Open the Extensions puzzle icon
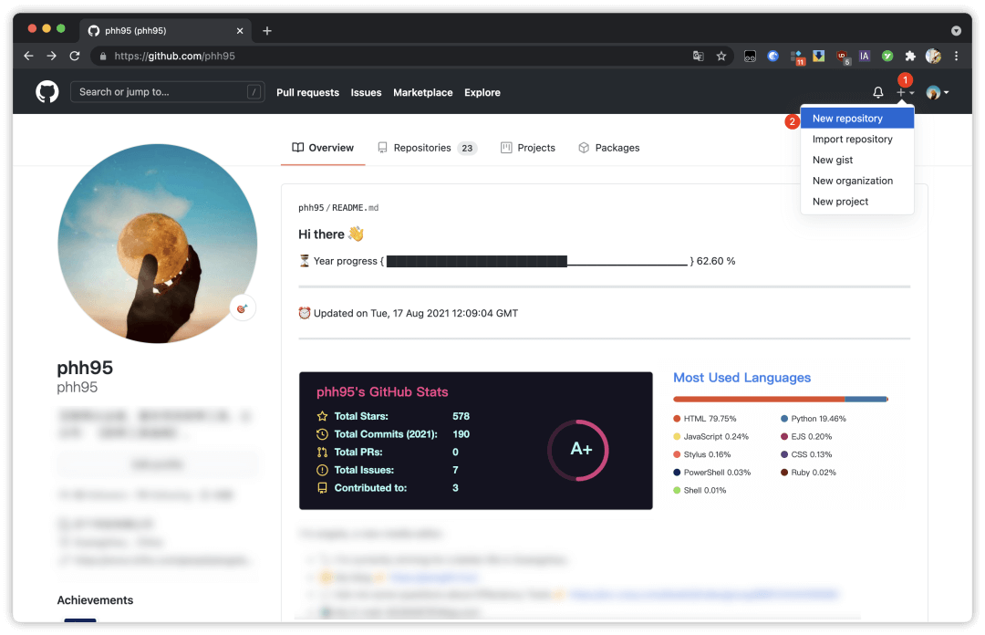This screenshot has width=985, height=635. coord(910,56)
